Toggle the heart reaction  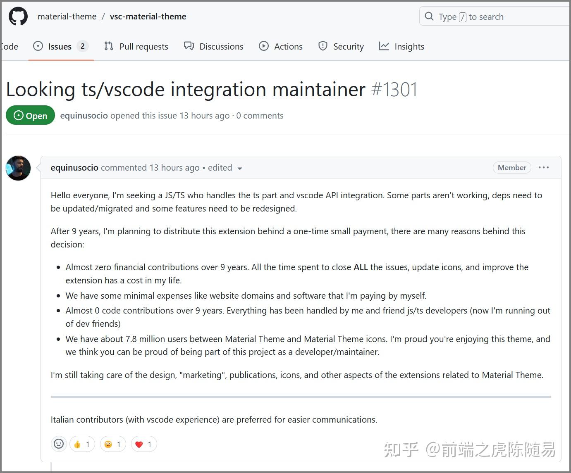click(x=143, y=444)
